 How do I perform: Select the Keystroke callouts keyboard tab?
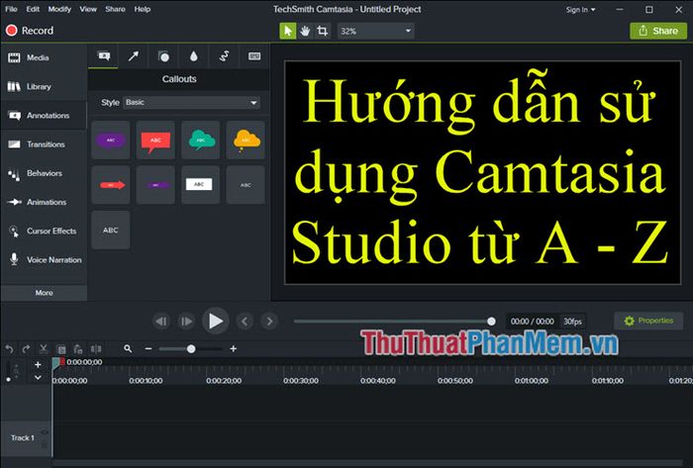click(254, 56)
